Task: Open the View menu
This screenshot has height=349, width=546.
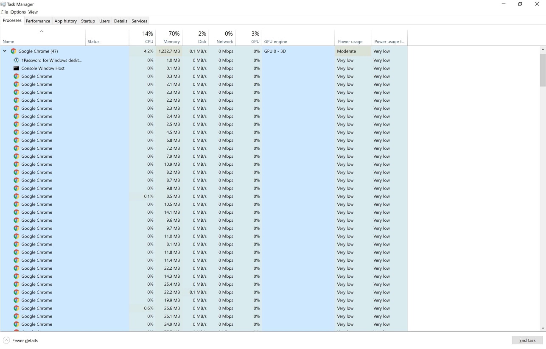Action: tap(33, 12)
